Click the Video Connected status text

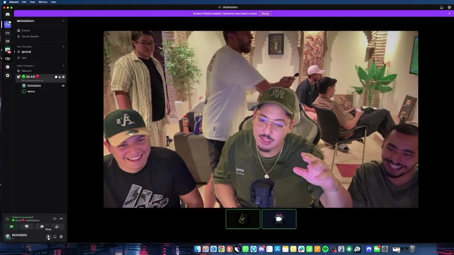[22, 217]
